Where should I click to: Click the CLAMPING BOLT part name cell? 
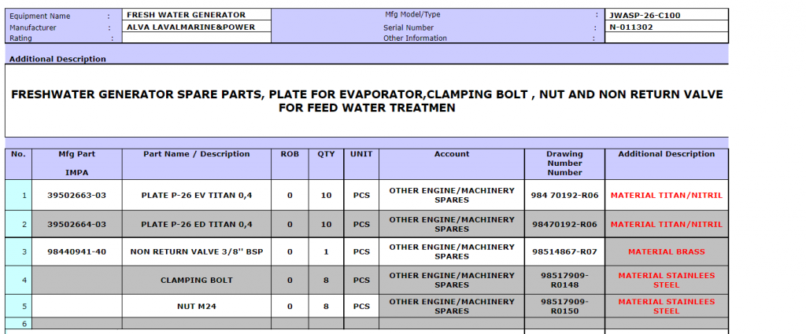pos(196,280)
